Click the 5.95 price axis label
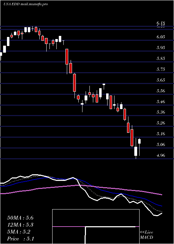 [x=161, y=48]
